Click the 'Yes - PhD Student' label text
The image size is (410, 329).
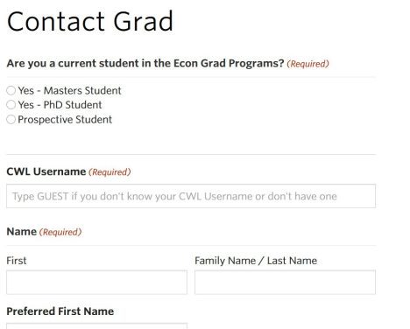pos(60,105)
